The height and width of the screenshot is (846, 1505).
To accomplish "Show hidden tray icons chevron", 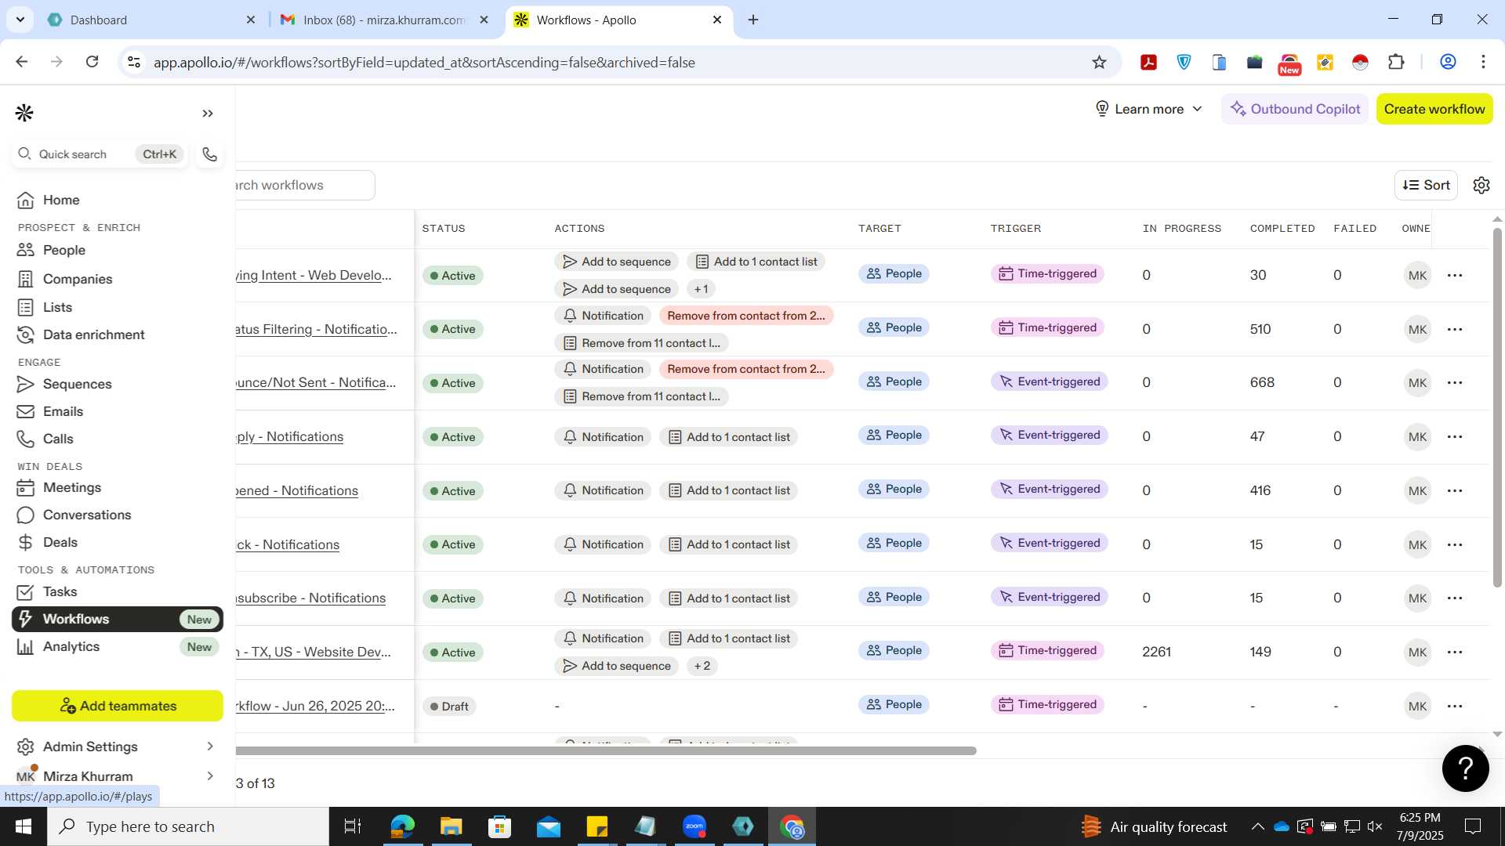I will coord(1257,826).
